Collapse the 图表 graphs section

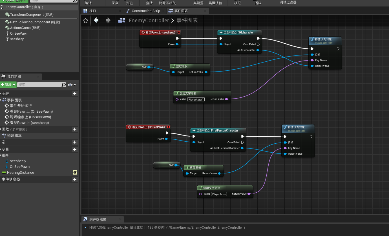tap(1, 94)
